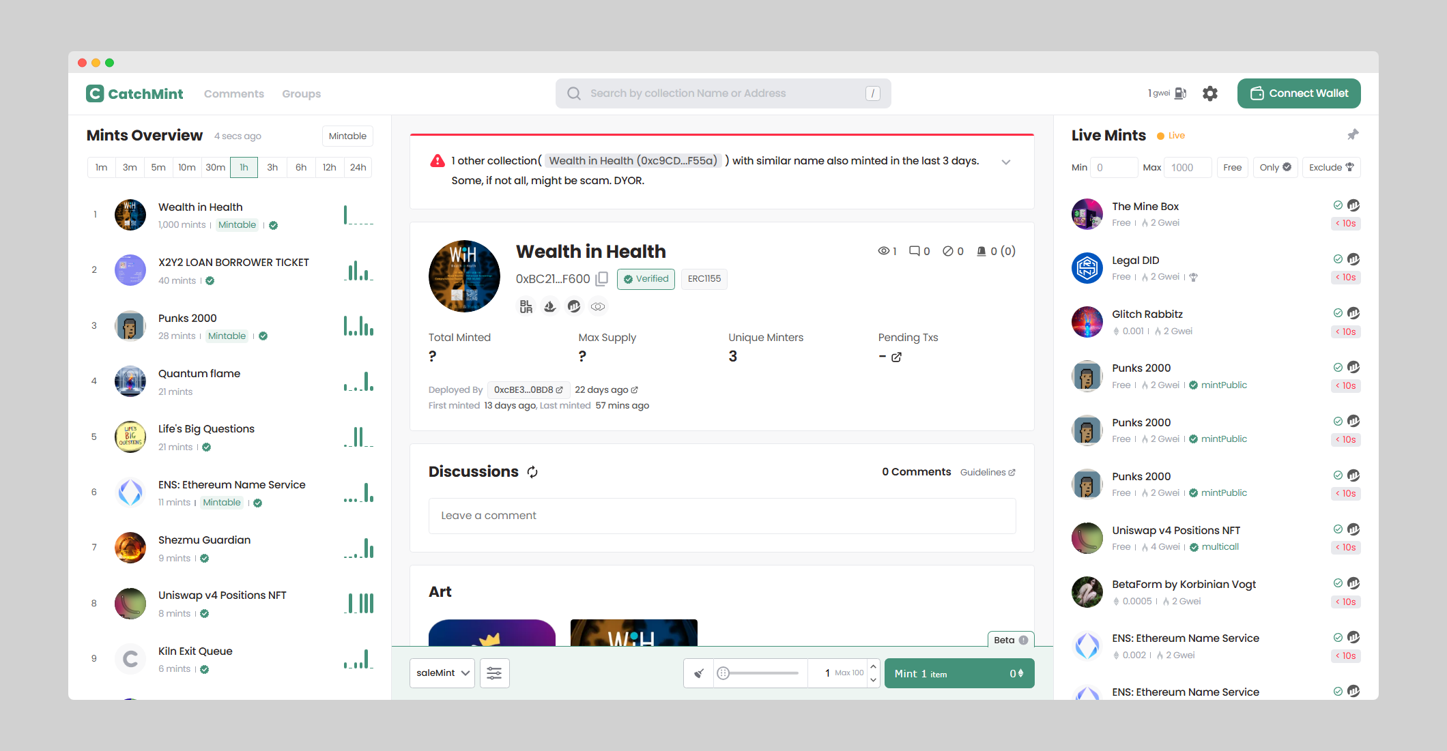Expand the similar collection warning chevron
The height and width of the screenshot is (751, 1447).
click(1006, 162)
